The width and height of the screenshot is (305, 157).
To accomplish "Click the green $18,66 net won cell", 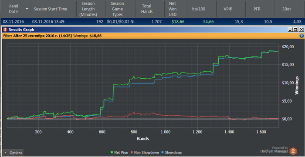I will click(x=178, y=22).
